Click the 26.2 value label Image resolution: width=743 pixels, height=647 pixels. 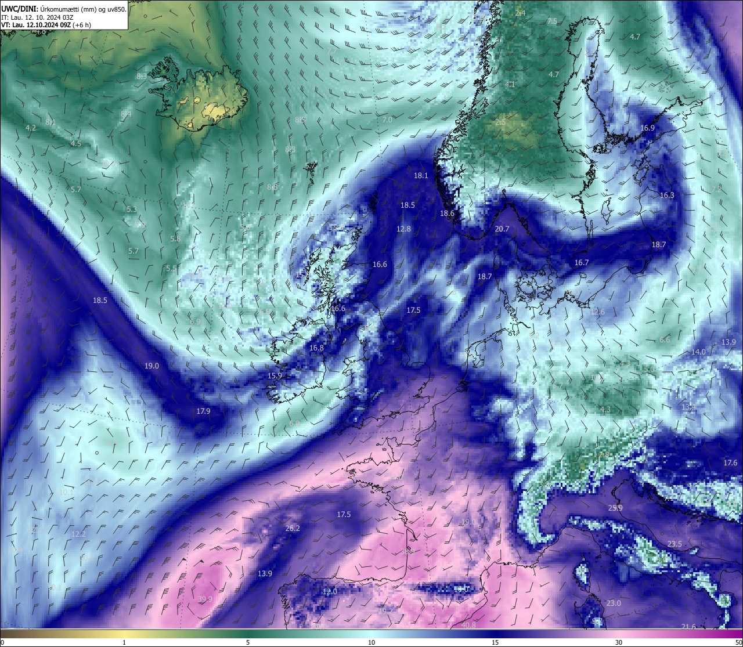pyautogui.click(x=293, y=529)
